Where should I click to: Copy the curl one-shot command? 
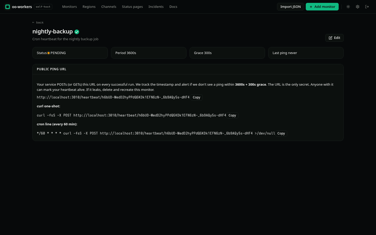[x=232, y=115]
